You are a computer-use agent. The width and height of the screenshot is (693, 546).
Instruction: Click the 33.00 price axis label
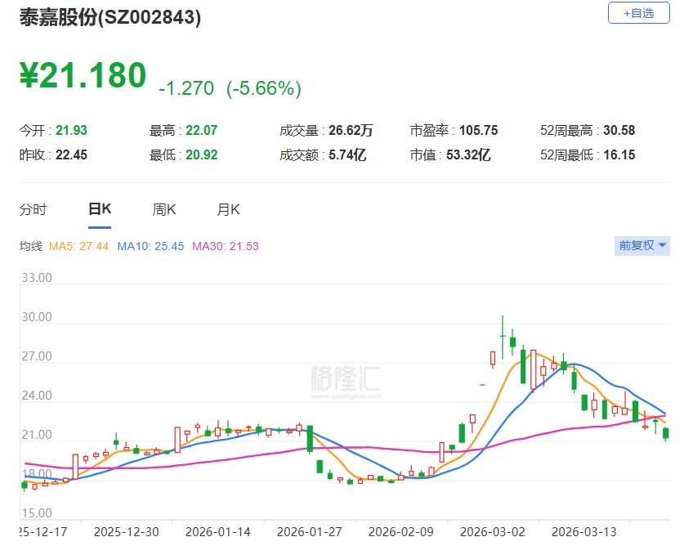click(x=37, y=278)
